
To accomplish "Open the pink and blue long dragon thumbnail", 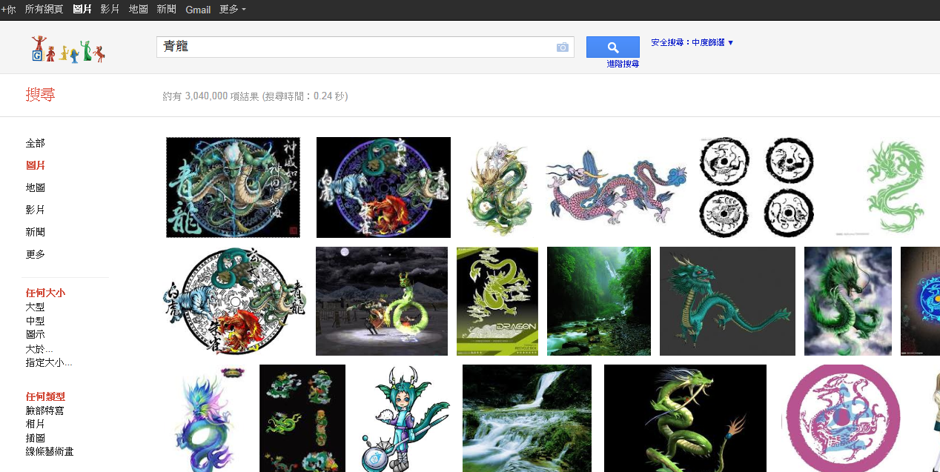I will [x=616, y=187].
